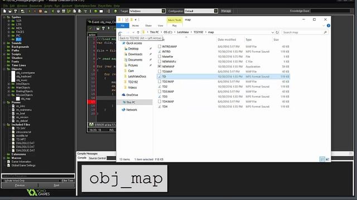Click TD2192 in the Explorer breadcrumb path
357x200 pixels.
pos(199,32)
